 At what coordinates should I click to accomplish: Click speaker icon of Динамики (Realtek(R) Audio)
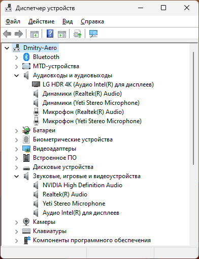point(36,94)
